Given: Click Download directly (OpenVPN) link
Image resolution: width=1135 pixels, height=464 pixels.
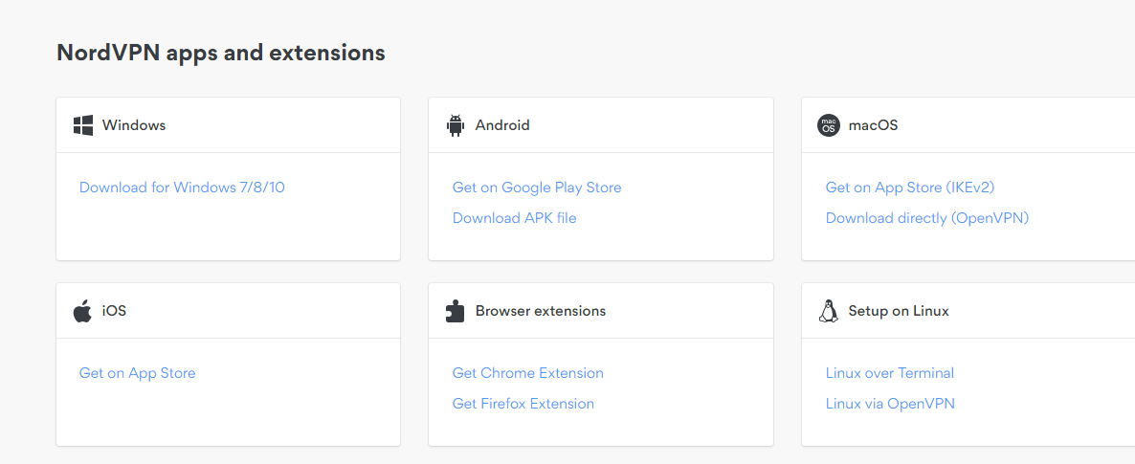Looking at the screenshot, I should click(x=927, y=218).
